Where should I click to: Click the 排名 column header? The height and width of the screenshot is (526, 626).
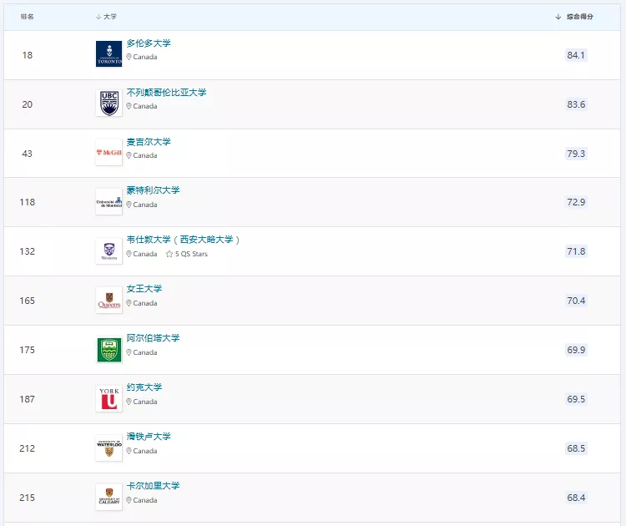(28, 17)
